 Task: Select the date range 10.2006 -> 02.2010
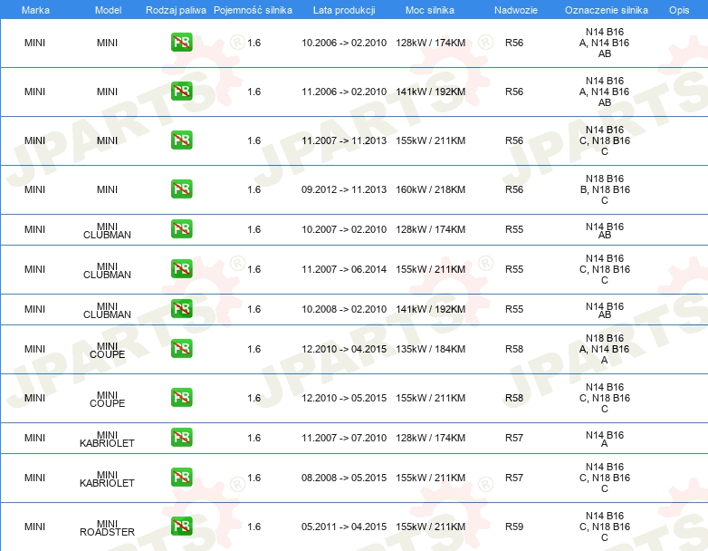[x=344, y=43]
